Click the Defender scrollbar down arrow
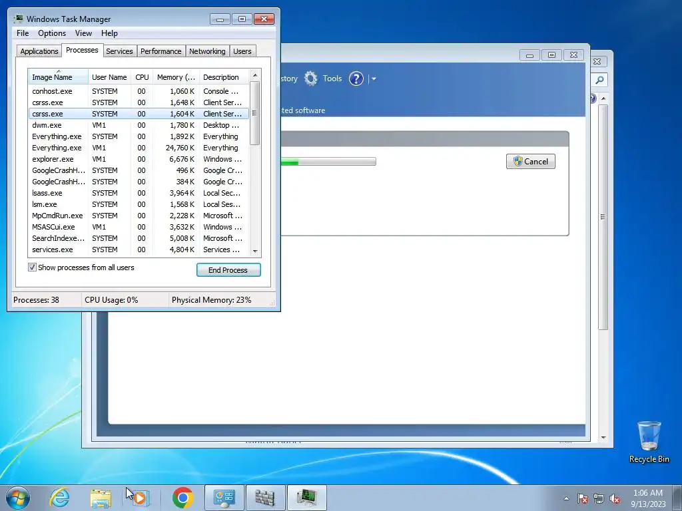 [x=603, y=438]
